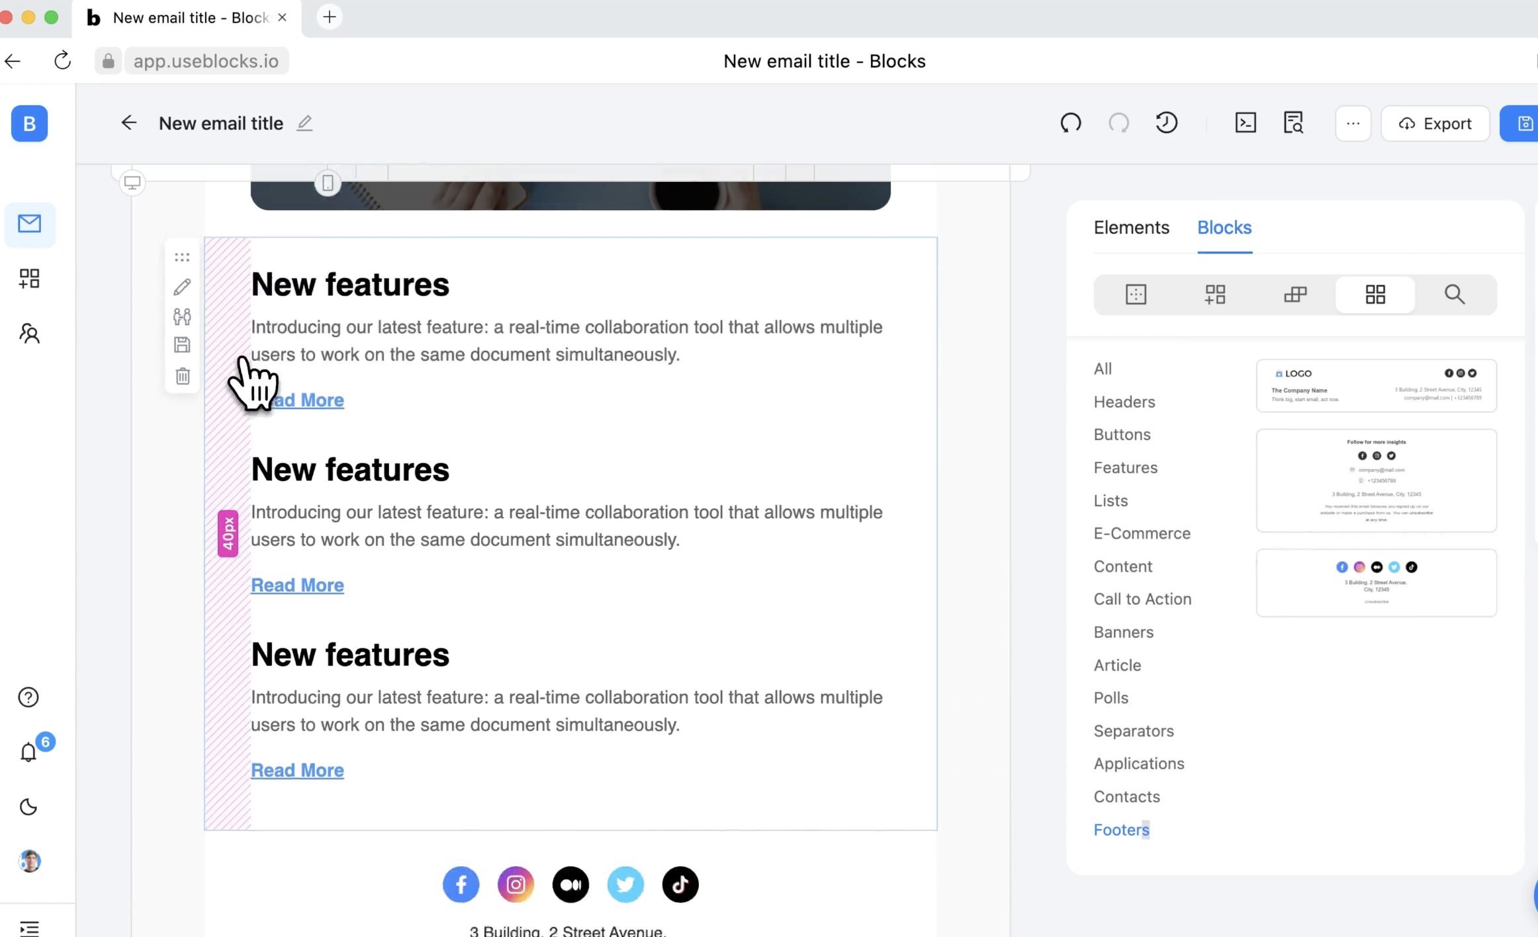
Task: Select the Headers category
Action: point(1124,402)
